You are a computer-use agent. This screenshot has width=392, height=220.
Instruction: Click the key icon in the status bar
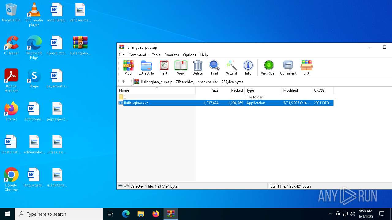click(126, 186)
